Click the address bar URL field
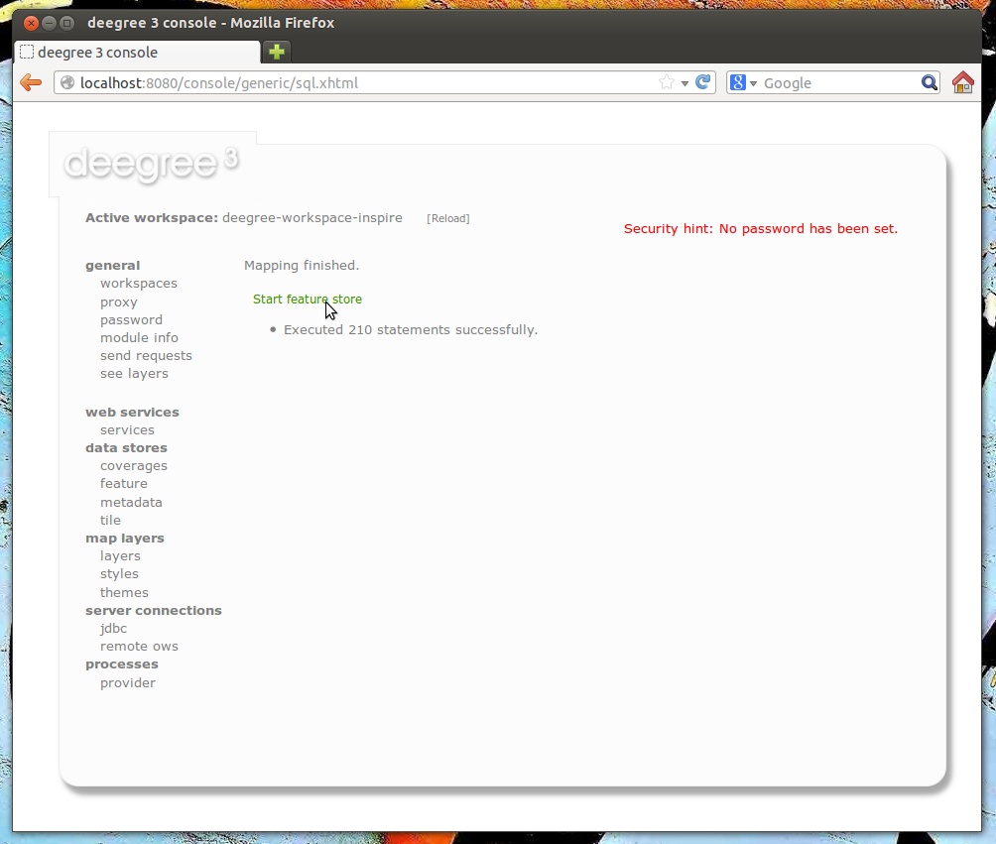The width and height of the screenshot is (996, 844). 357,83
